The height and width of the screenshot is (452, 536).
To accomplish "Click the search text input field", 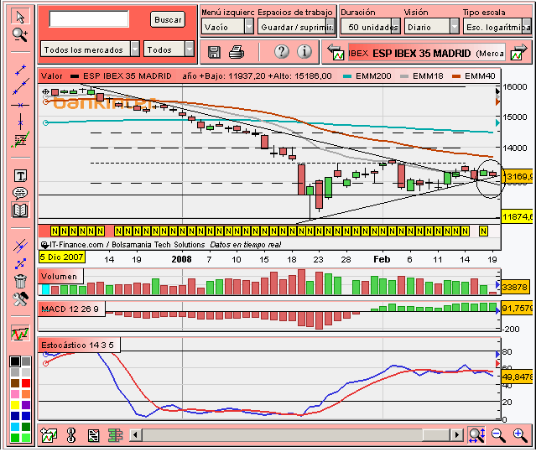I will (x=89, y=18).
